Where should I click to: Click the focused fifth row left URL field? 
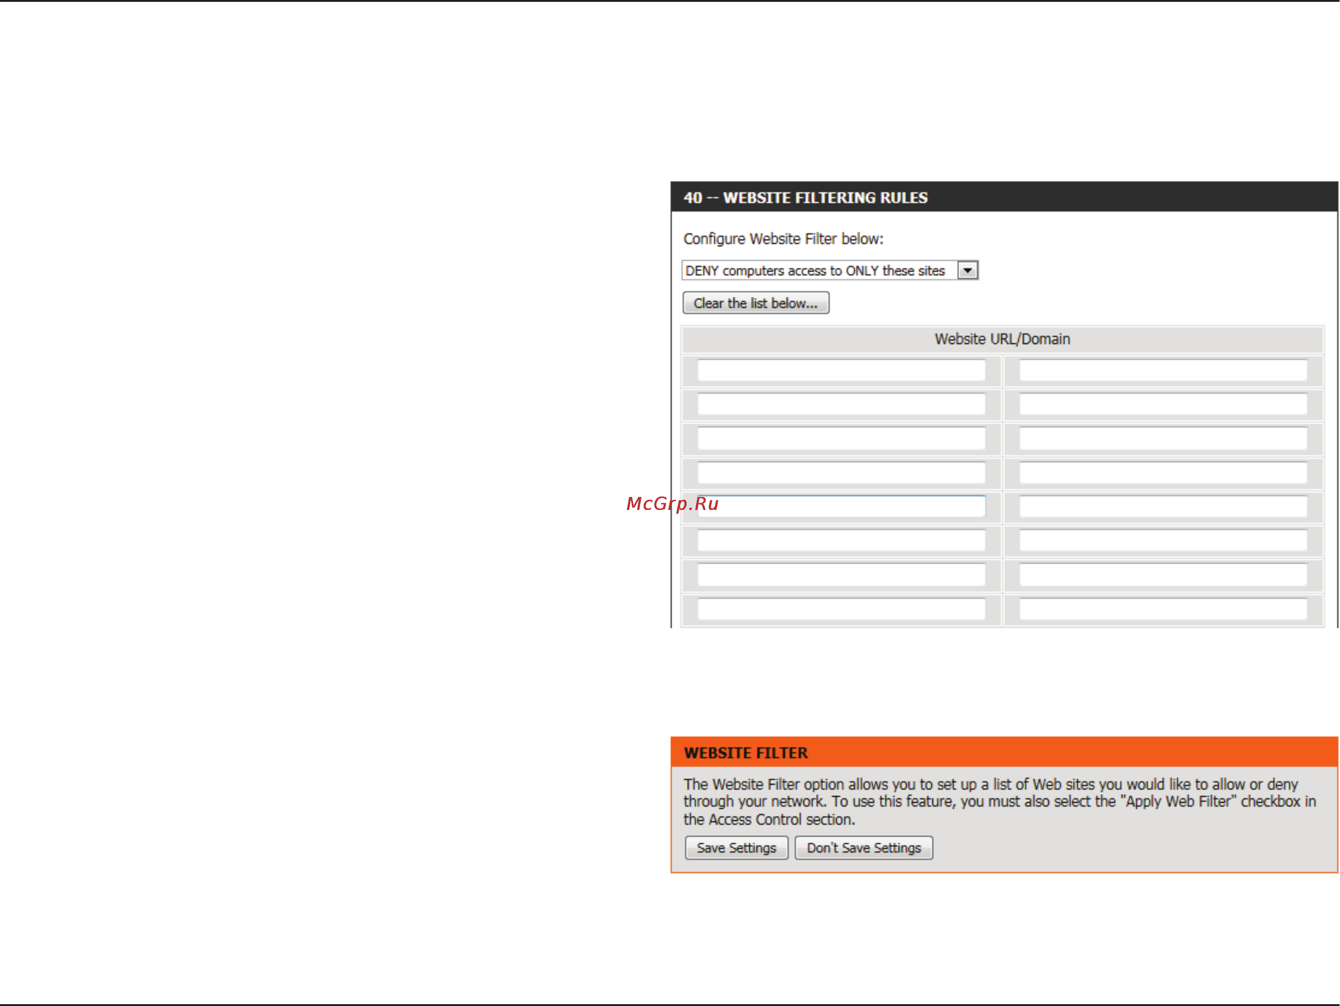point(841,507)
